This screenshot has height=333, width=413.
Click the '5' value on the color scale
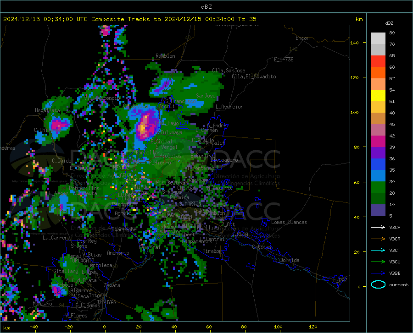point(391,216)
